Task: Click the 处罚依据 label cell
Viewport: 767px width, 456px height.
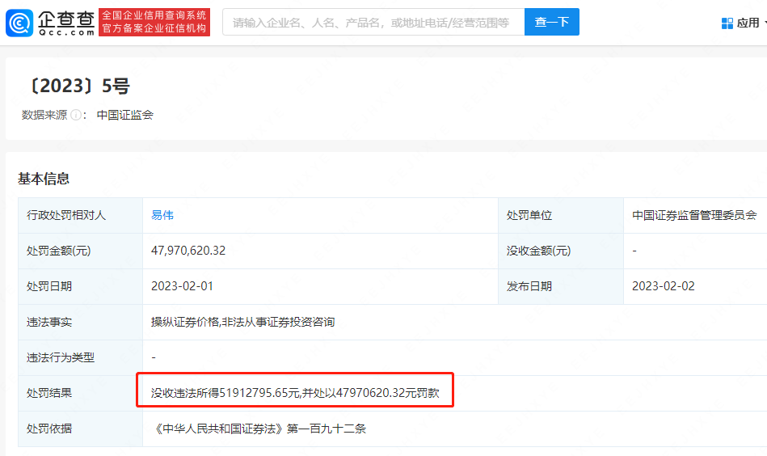Action: [x=80, y=429]
